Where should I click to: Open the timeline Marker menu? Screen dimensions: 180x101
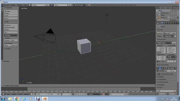14,94
